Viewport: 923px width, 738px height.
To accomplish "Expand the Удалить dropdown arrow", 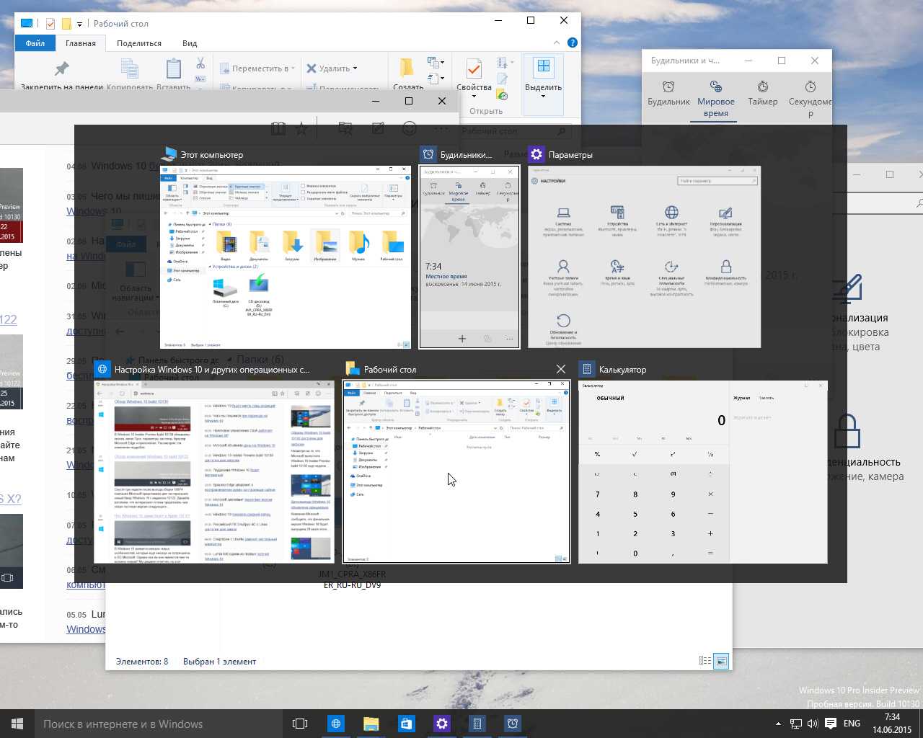I will pyautogui.click(x=355, y=69).
